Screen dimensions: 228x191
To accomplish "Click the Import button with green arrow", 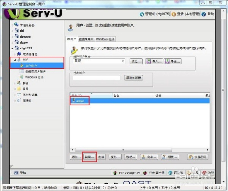I will (154, 61).
